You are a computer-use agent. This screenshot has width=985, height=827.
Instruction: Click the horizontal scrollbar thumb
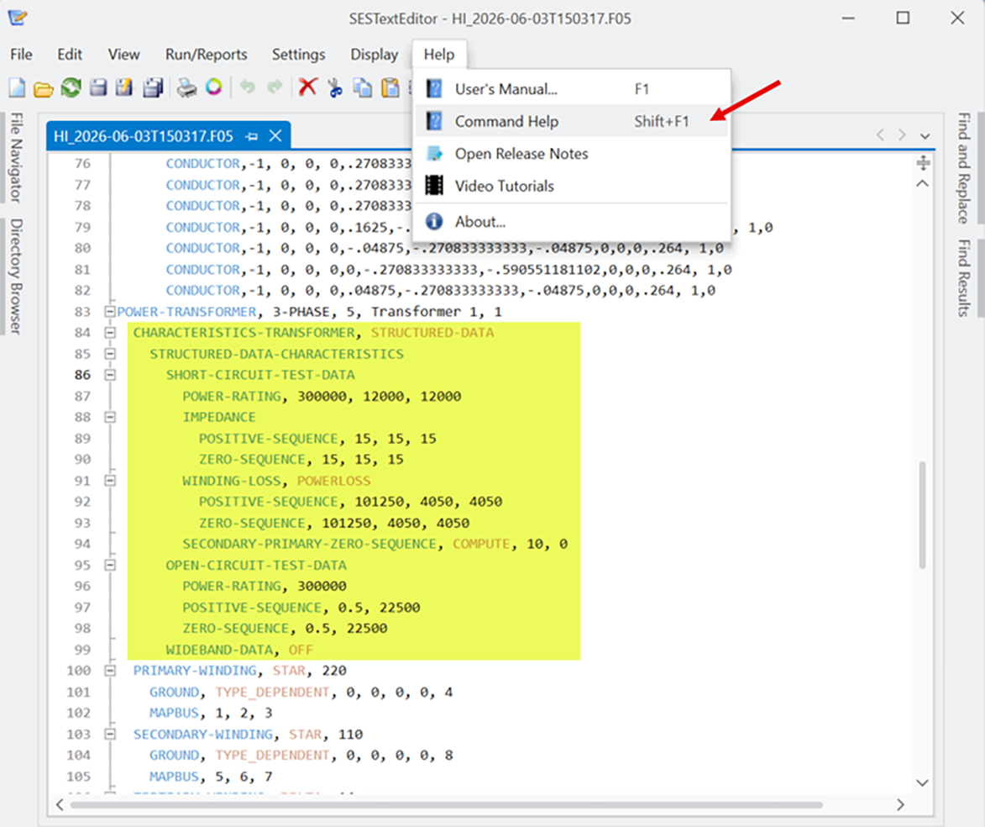(x=447, y=805)
